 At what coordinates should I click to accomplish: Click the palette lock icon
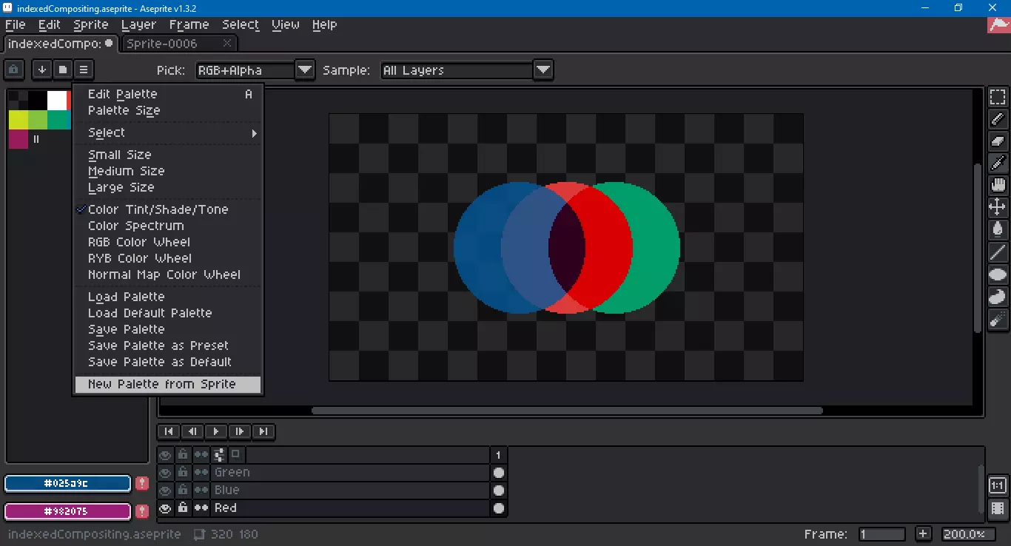coord(14,70)
